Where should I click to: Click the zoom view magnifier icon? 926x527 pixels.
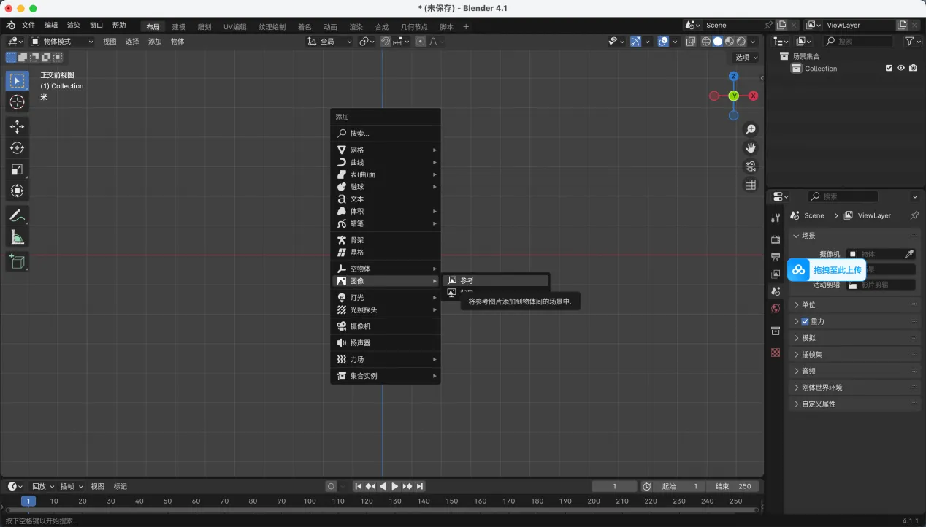[750, 130]
